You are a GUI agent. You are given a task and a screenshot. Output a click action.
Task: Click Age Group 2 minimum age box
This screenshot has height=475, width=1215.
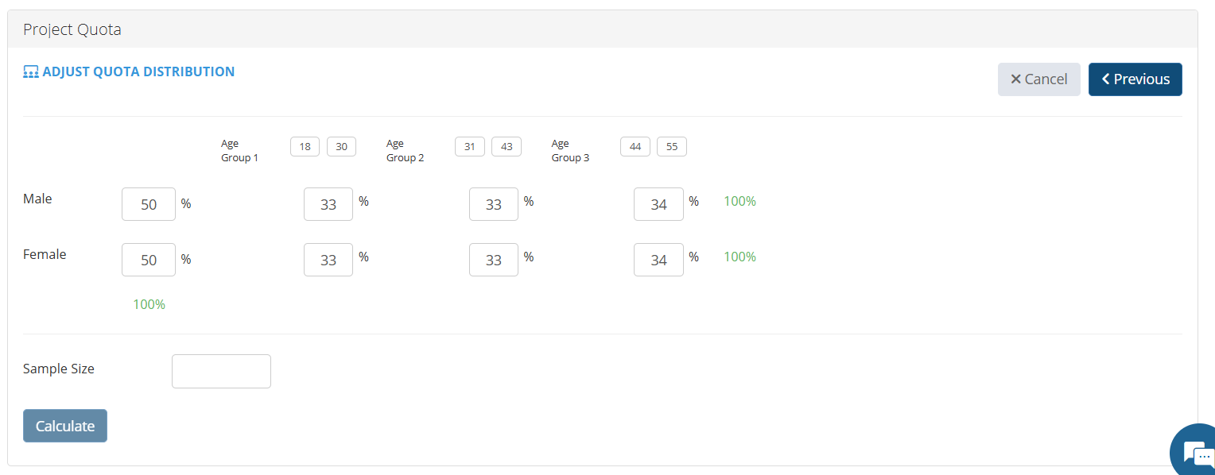coord(470,147)
